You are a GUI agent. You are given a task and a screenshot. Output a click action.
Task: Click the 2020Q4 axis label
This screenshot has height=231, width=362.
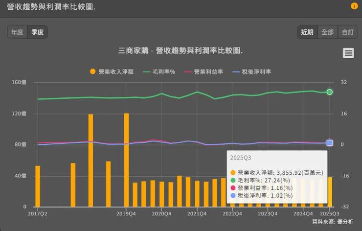161,214
